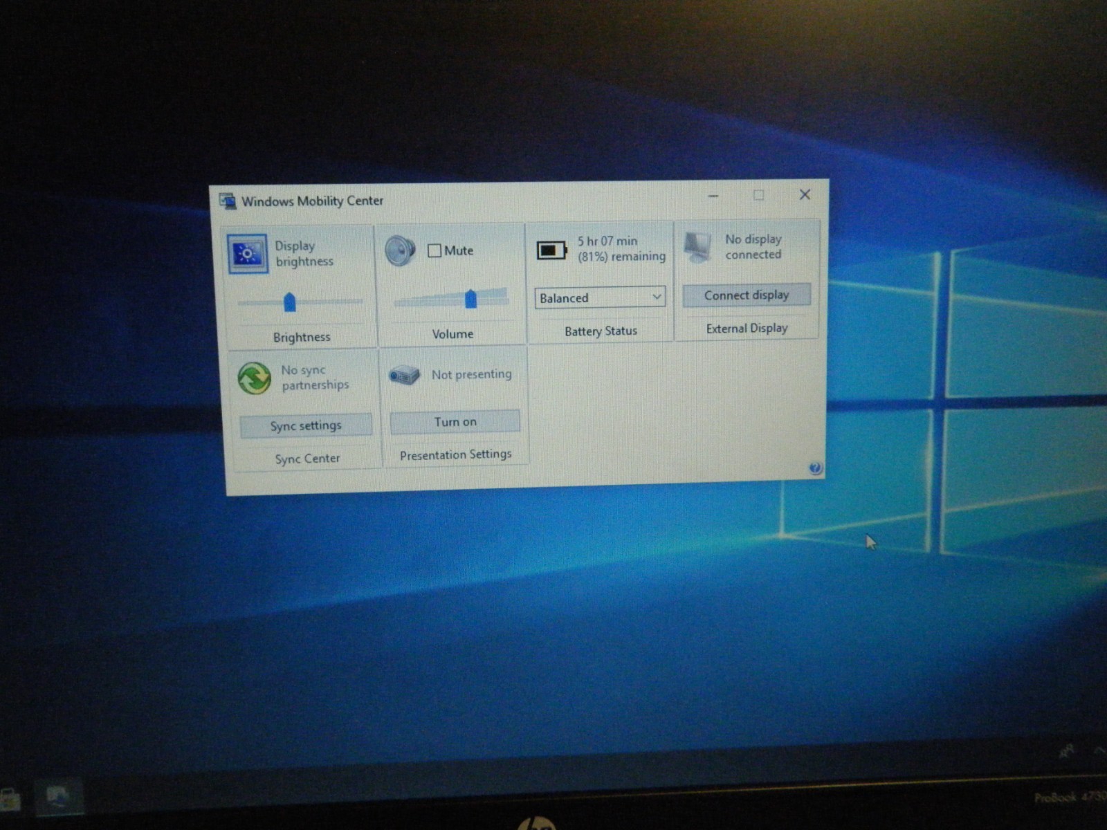Click the projector presentation icon

tap(404, 375)
